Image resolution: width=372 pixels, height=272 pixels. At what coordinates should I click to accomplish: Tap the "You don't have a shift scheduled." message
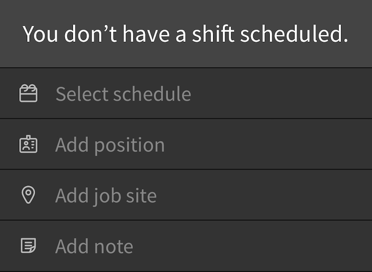click(x=185, y=34)
